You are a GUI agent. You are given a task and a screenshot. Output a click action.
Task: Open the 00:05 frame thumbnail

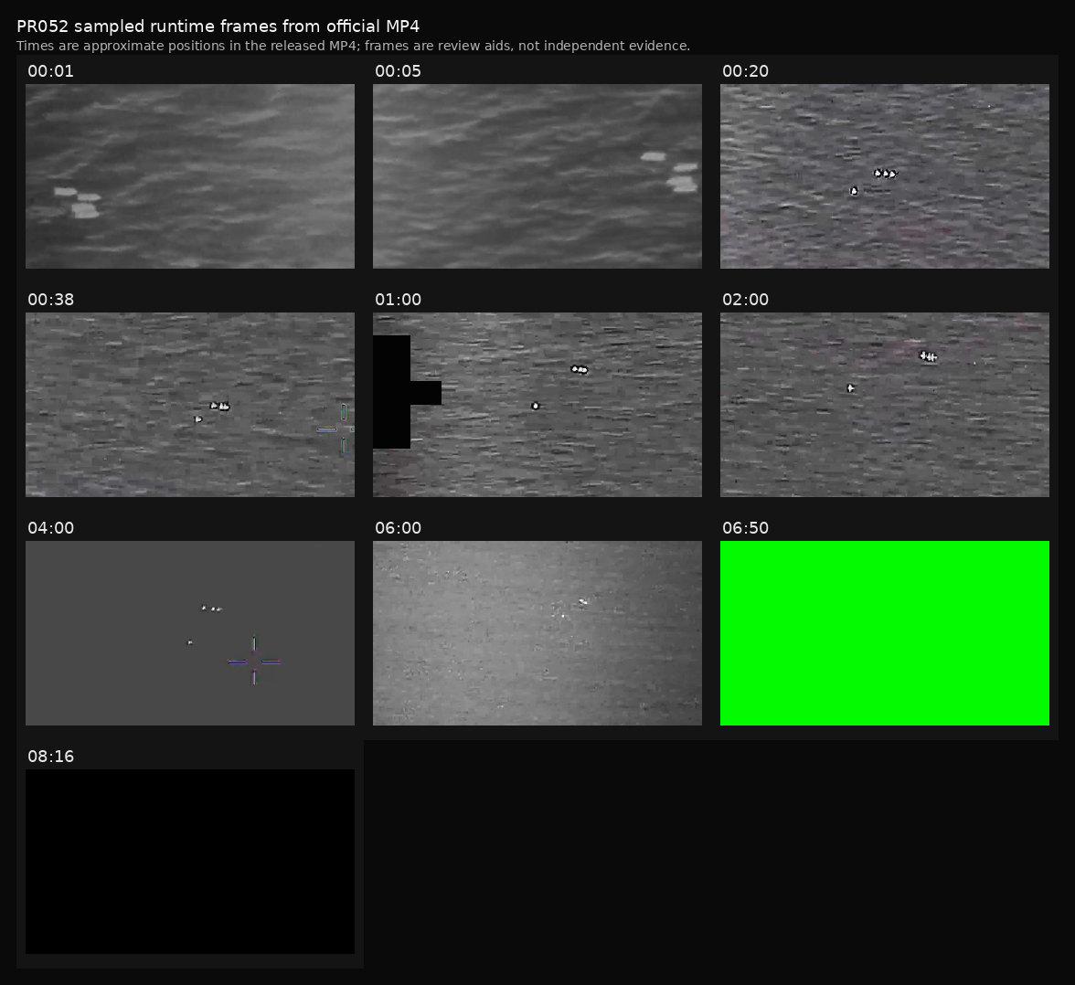pyautogui.click(x=537, y=176)
